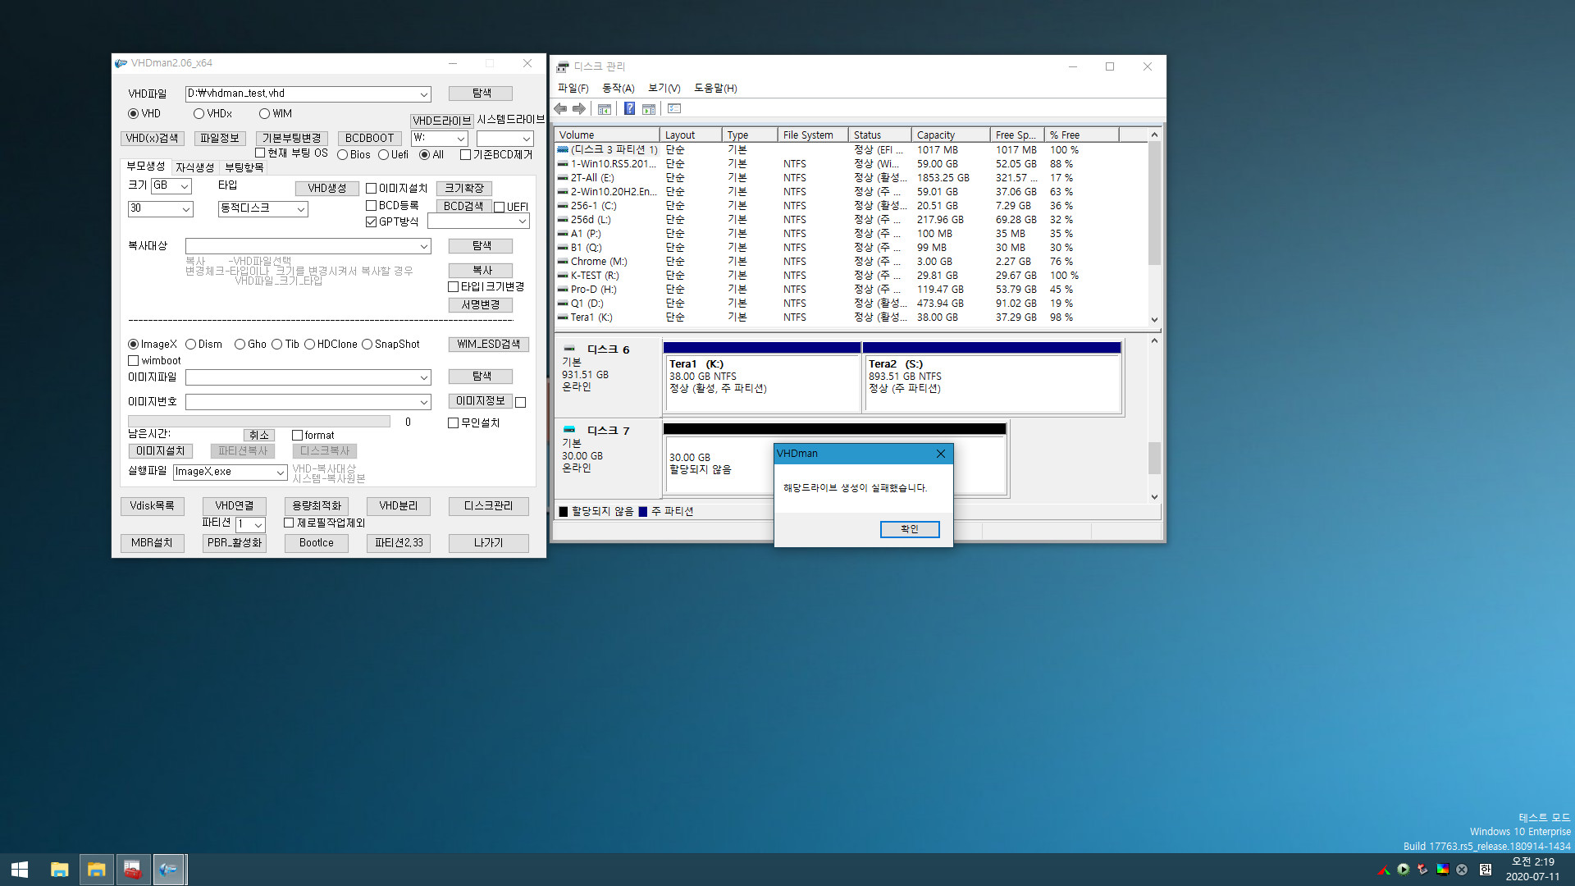Close the VHDman error dialog with X
This screenshot has height=886, width=1575.
941,454
